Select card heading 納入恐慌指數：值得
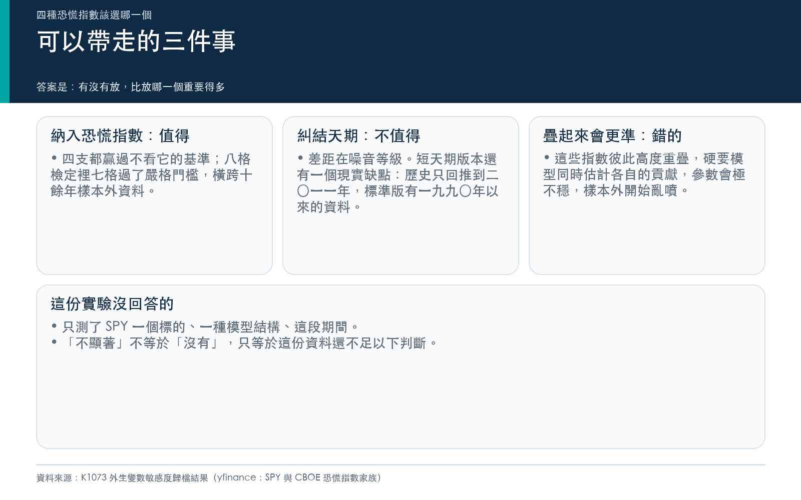Image resolution: width=801 pixels, height=500 pixels. 120,135
